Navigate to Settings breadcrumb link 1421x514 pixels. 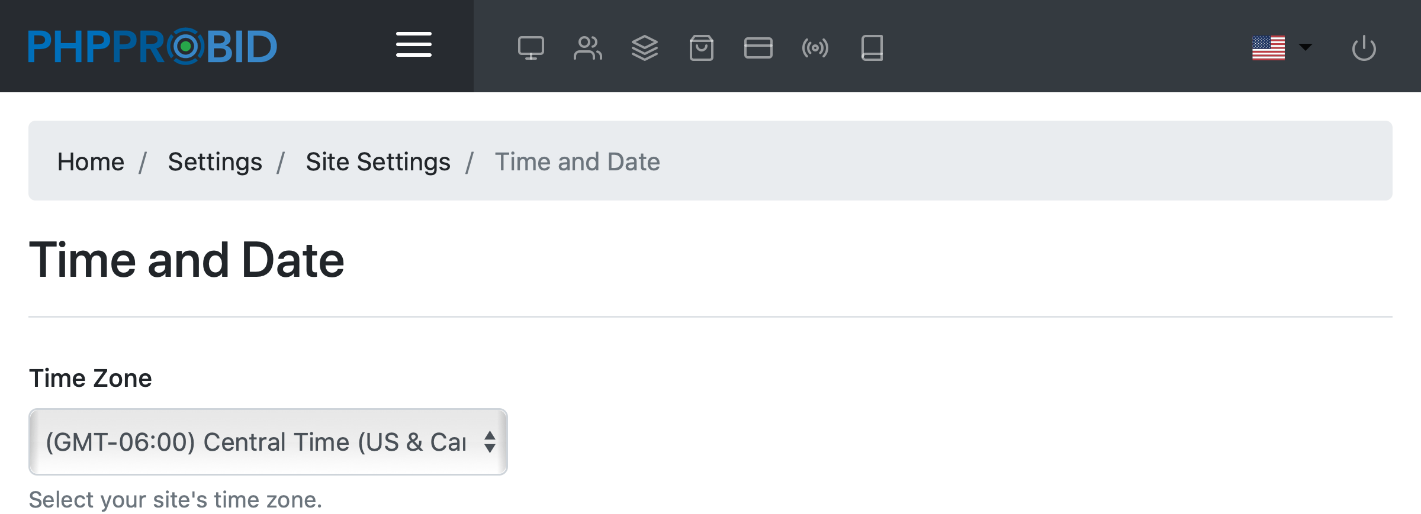pyautogui.click(x=215, y=161)
